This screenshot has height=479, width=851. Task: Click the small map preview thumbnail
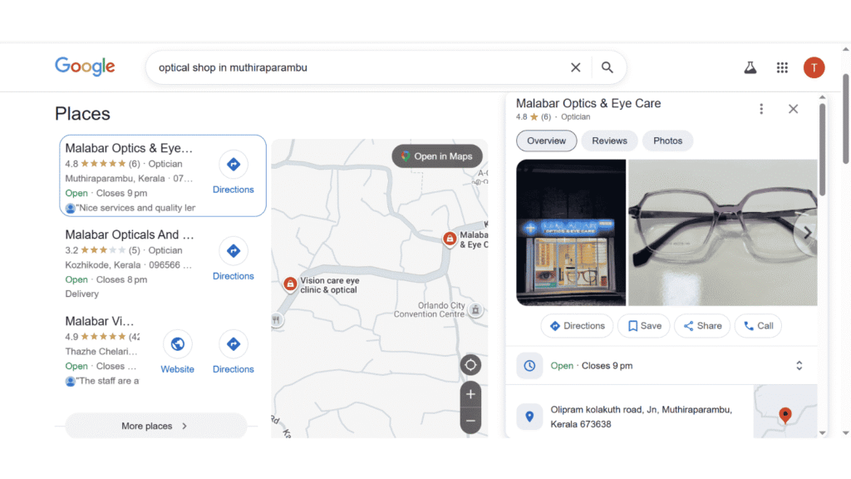[785, 411]
